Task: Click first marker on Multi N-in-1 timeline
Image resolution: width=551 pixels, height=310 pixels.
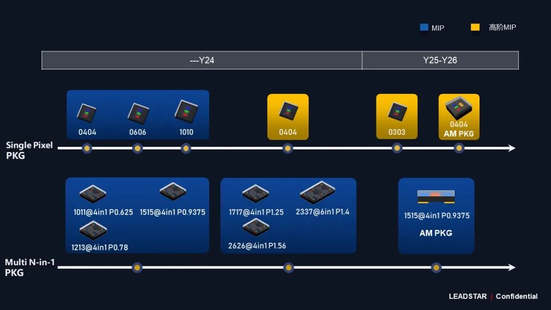Action: (137, 268)
